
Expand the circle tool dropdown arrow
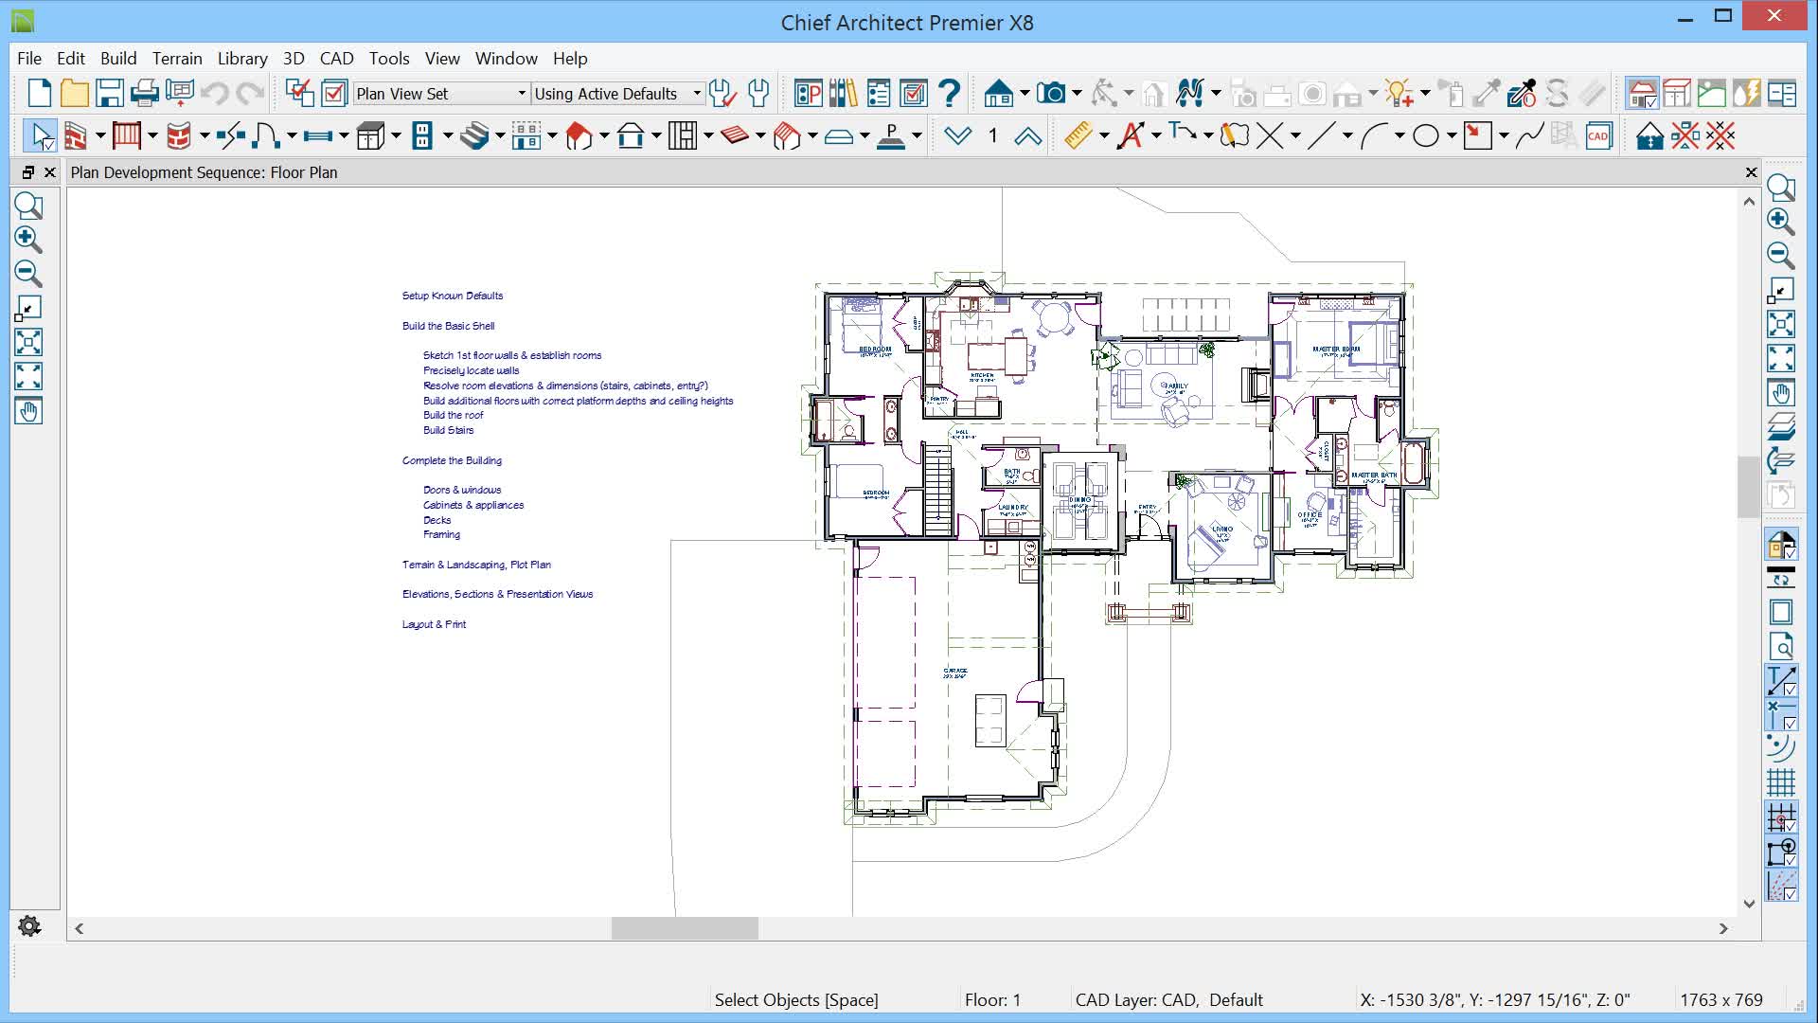click(1452, 136)
